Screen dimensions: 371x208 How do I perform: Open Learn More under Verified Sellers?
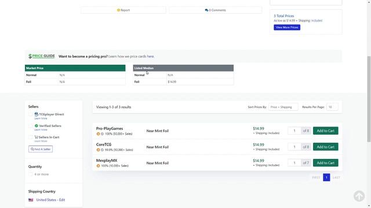coord(41,129)
